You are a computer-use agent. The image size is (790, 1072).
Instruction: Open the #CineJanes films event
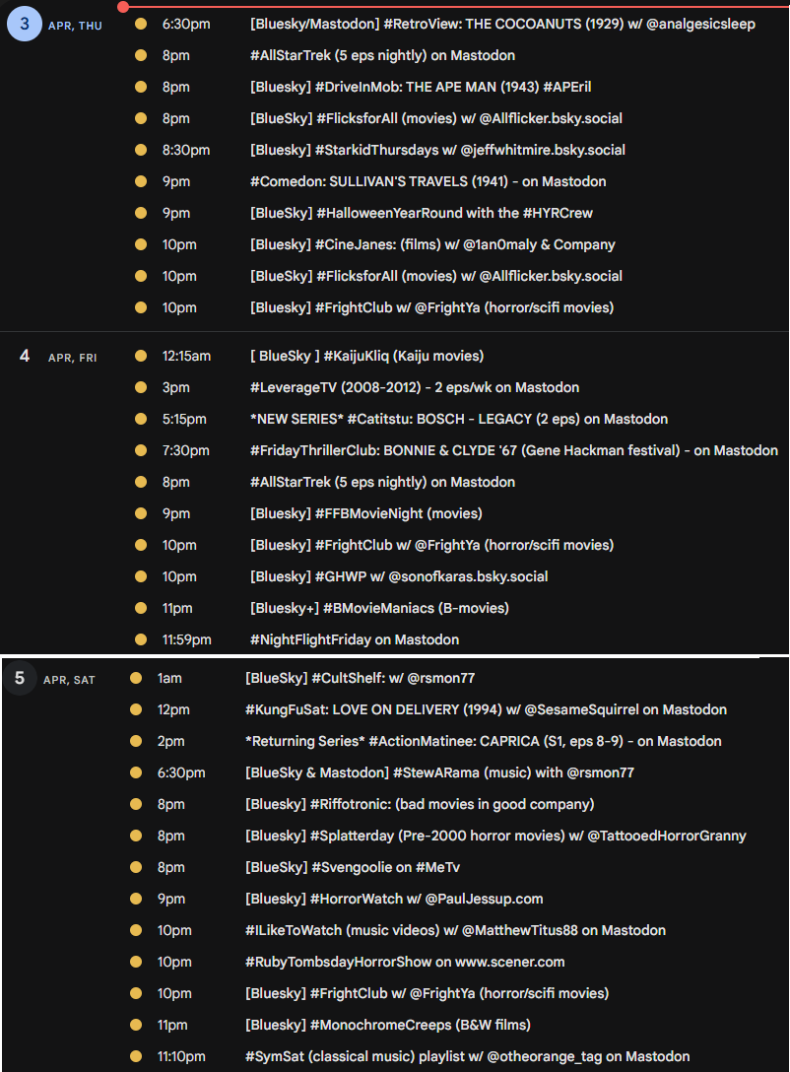tap(432, 244)
